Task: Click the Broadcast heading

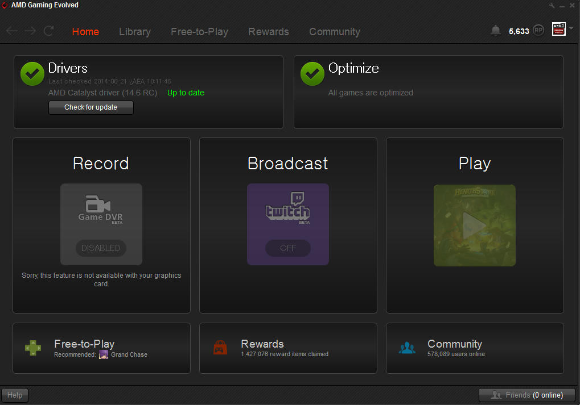Action: point(288,163)
